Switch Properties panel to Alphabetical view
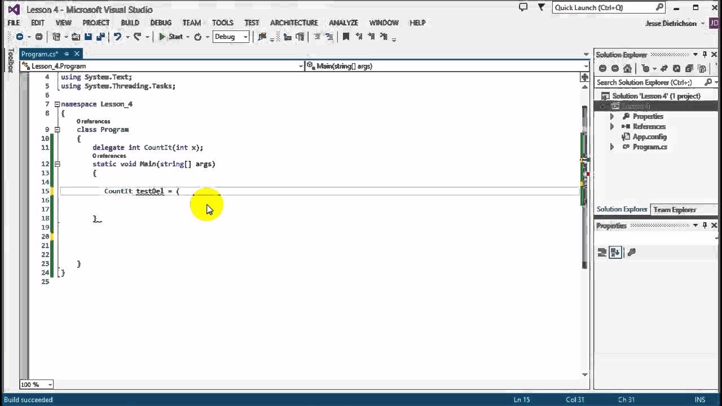Image resolution: width=722 pixels, height=406 pixels. [615, 252]
